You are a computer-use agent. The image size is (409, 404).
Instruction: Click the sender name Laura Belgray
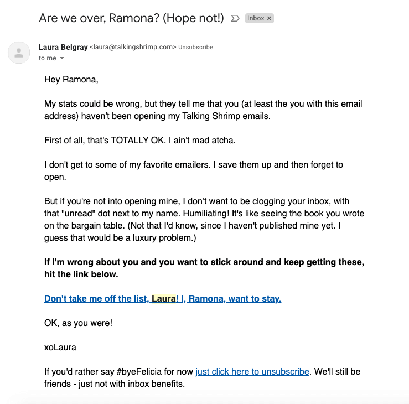63,47
